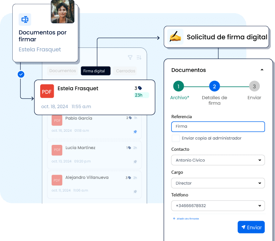Click the PDF icon for Alejandro Villanueva
The image size is (275, 241).
click(57, 180)
